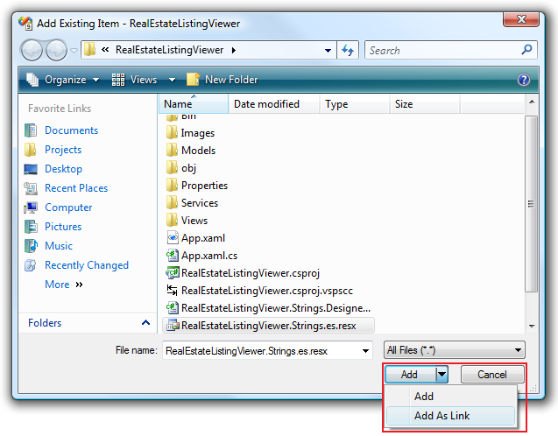This screenshot has width=558, height=436.
Task: Open the Documents favorite link
Action: 71,130
